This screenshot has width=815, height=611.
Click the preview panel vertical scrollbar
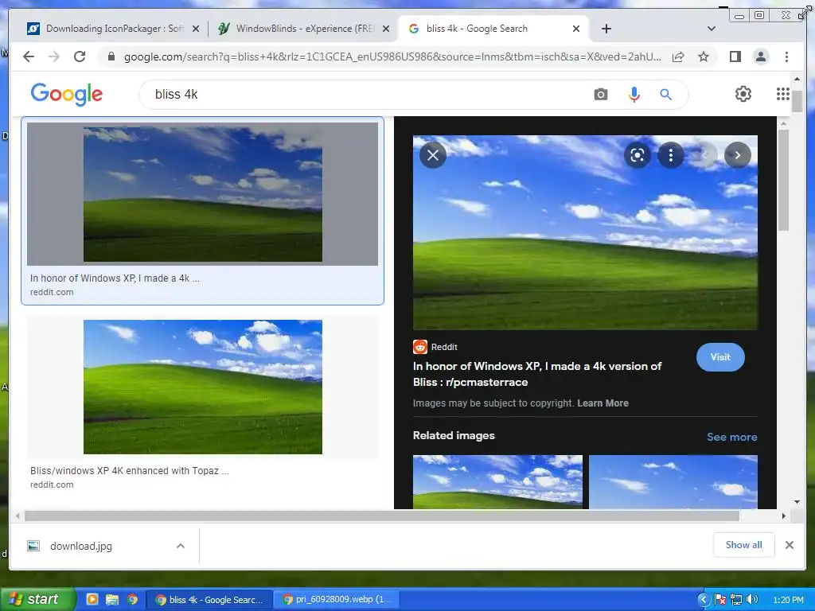[783, 181]
